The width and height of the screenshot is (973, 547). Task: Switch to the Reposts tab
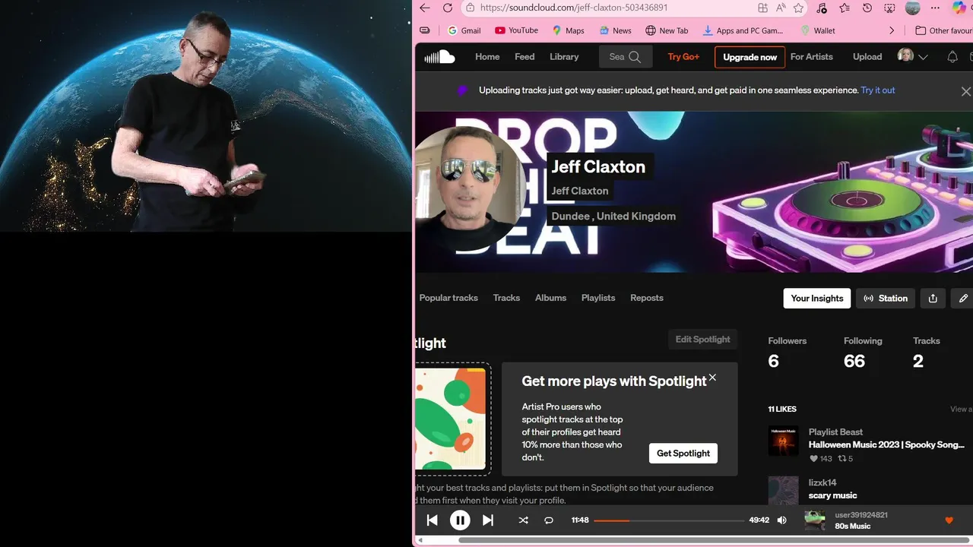coord(647,298)
